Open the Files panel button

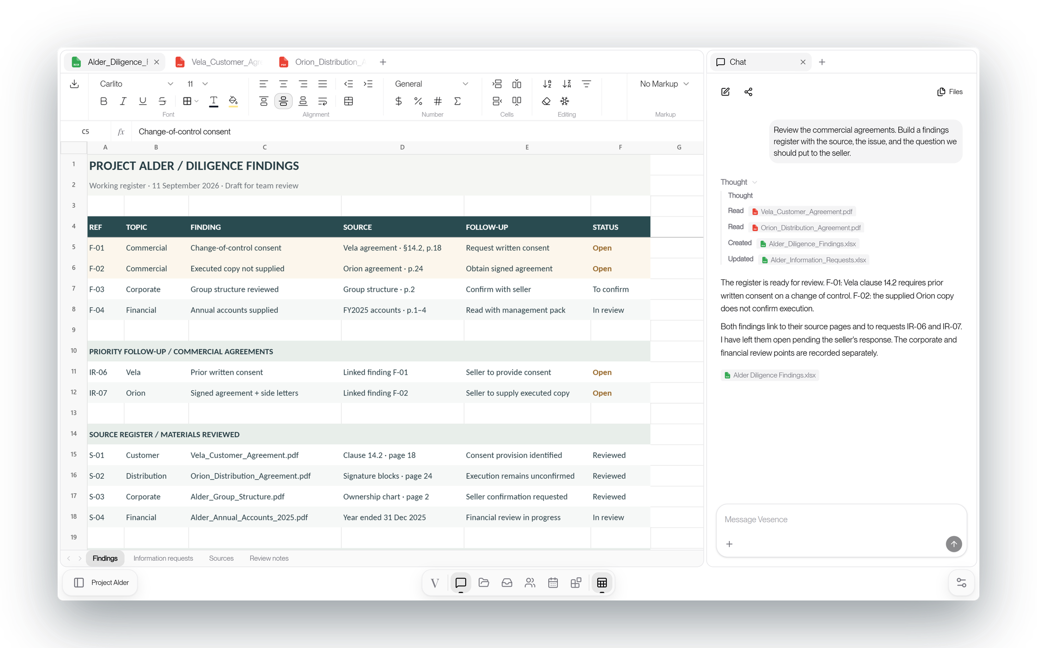point(950,92)
